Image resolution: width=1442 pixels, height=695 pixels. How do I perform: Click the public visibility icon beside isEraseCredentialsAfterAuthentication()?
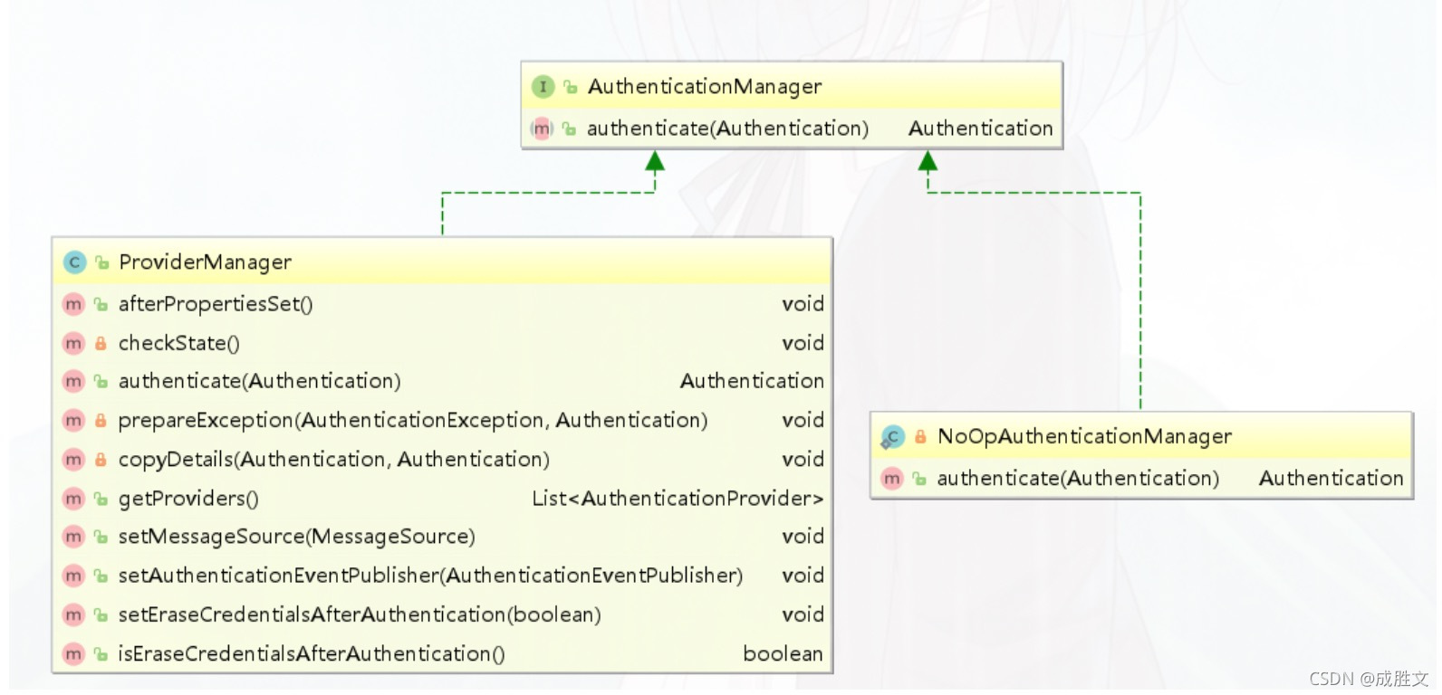[x=101, y=654]
